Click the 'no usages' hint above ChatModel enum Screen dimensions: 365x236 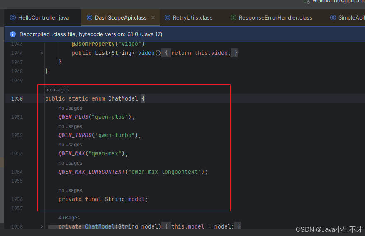tap(57, 90)
